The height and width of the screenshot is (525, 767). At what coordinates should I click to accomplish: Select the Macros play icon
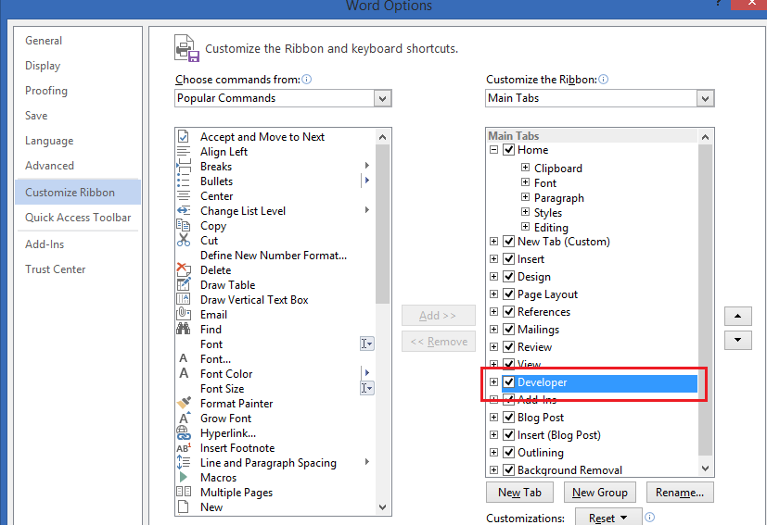pyautogui.click(x=184, y=477)
